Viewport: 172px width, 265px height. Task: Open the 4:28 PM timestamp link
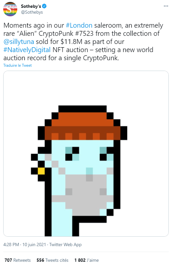(x=11, y=244)
